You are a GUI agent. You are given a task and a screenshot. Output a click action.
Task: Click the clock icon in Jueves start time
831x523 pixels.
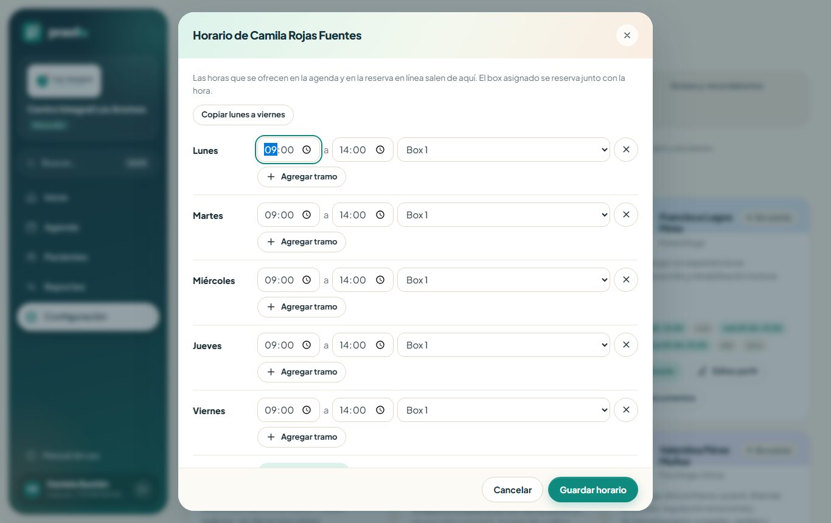point(307,345)
